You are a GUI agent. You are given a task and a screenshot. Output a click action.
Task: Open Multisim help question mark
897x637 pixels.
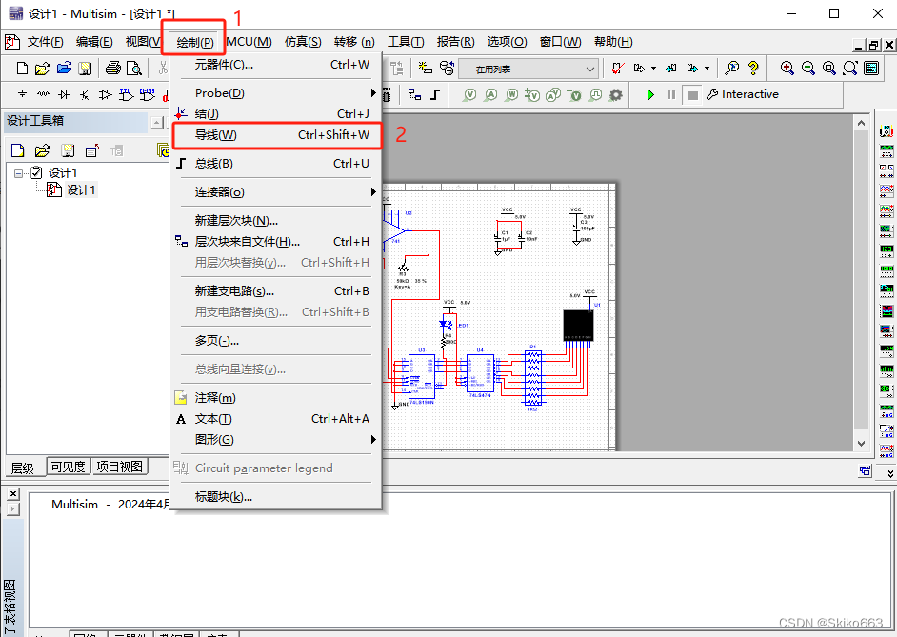753,68
